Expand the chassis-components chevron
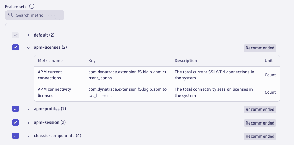Screen dimensions: 294x145 coord(28,136)
